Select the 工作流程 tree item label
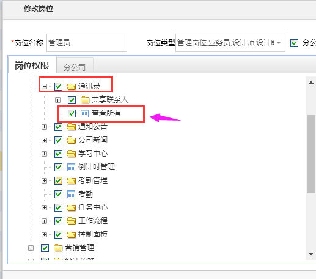The width and height of the screenshot is (316, 279). 93,221
